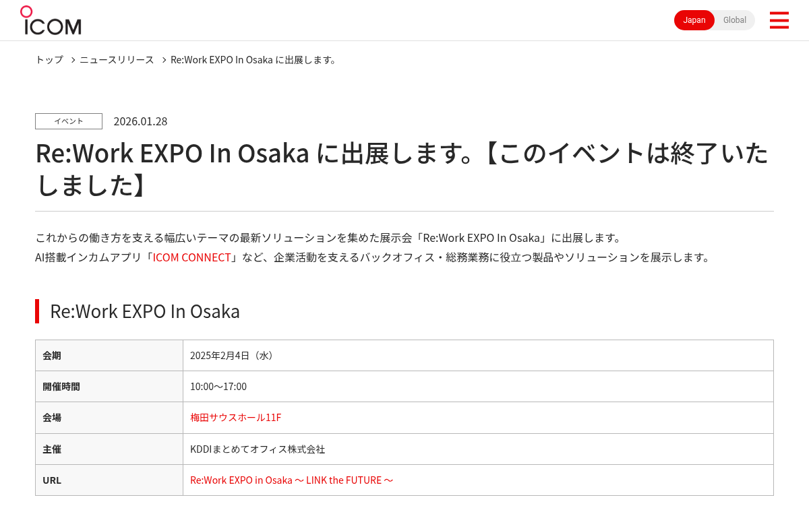Click the current page breadcrumb text

coord(253,60)
